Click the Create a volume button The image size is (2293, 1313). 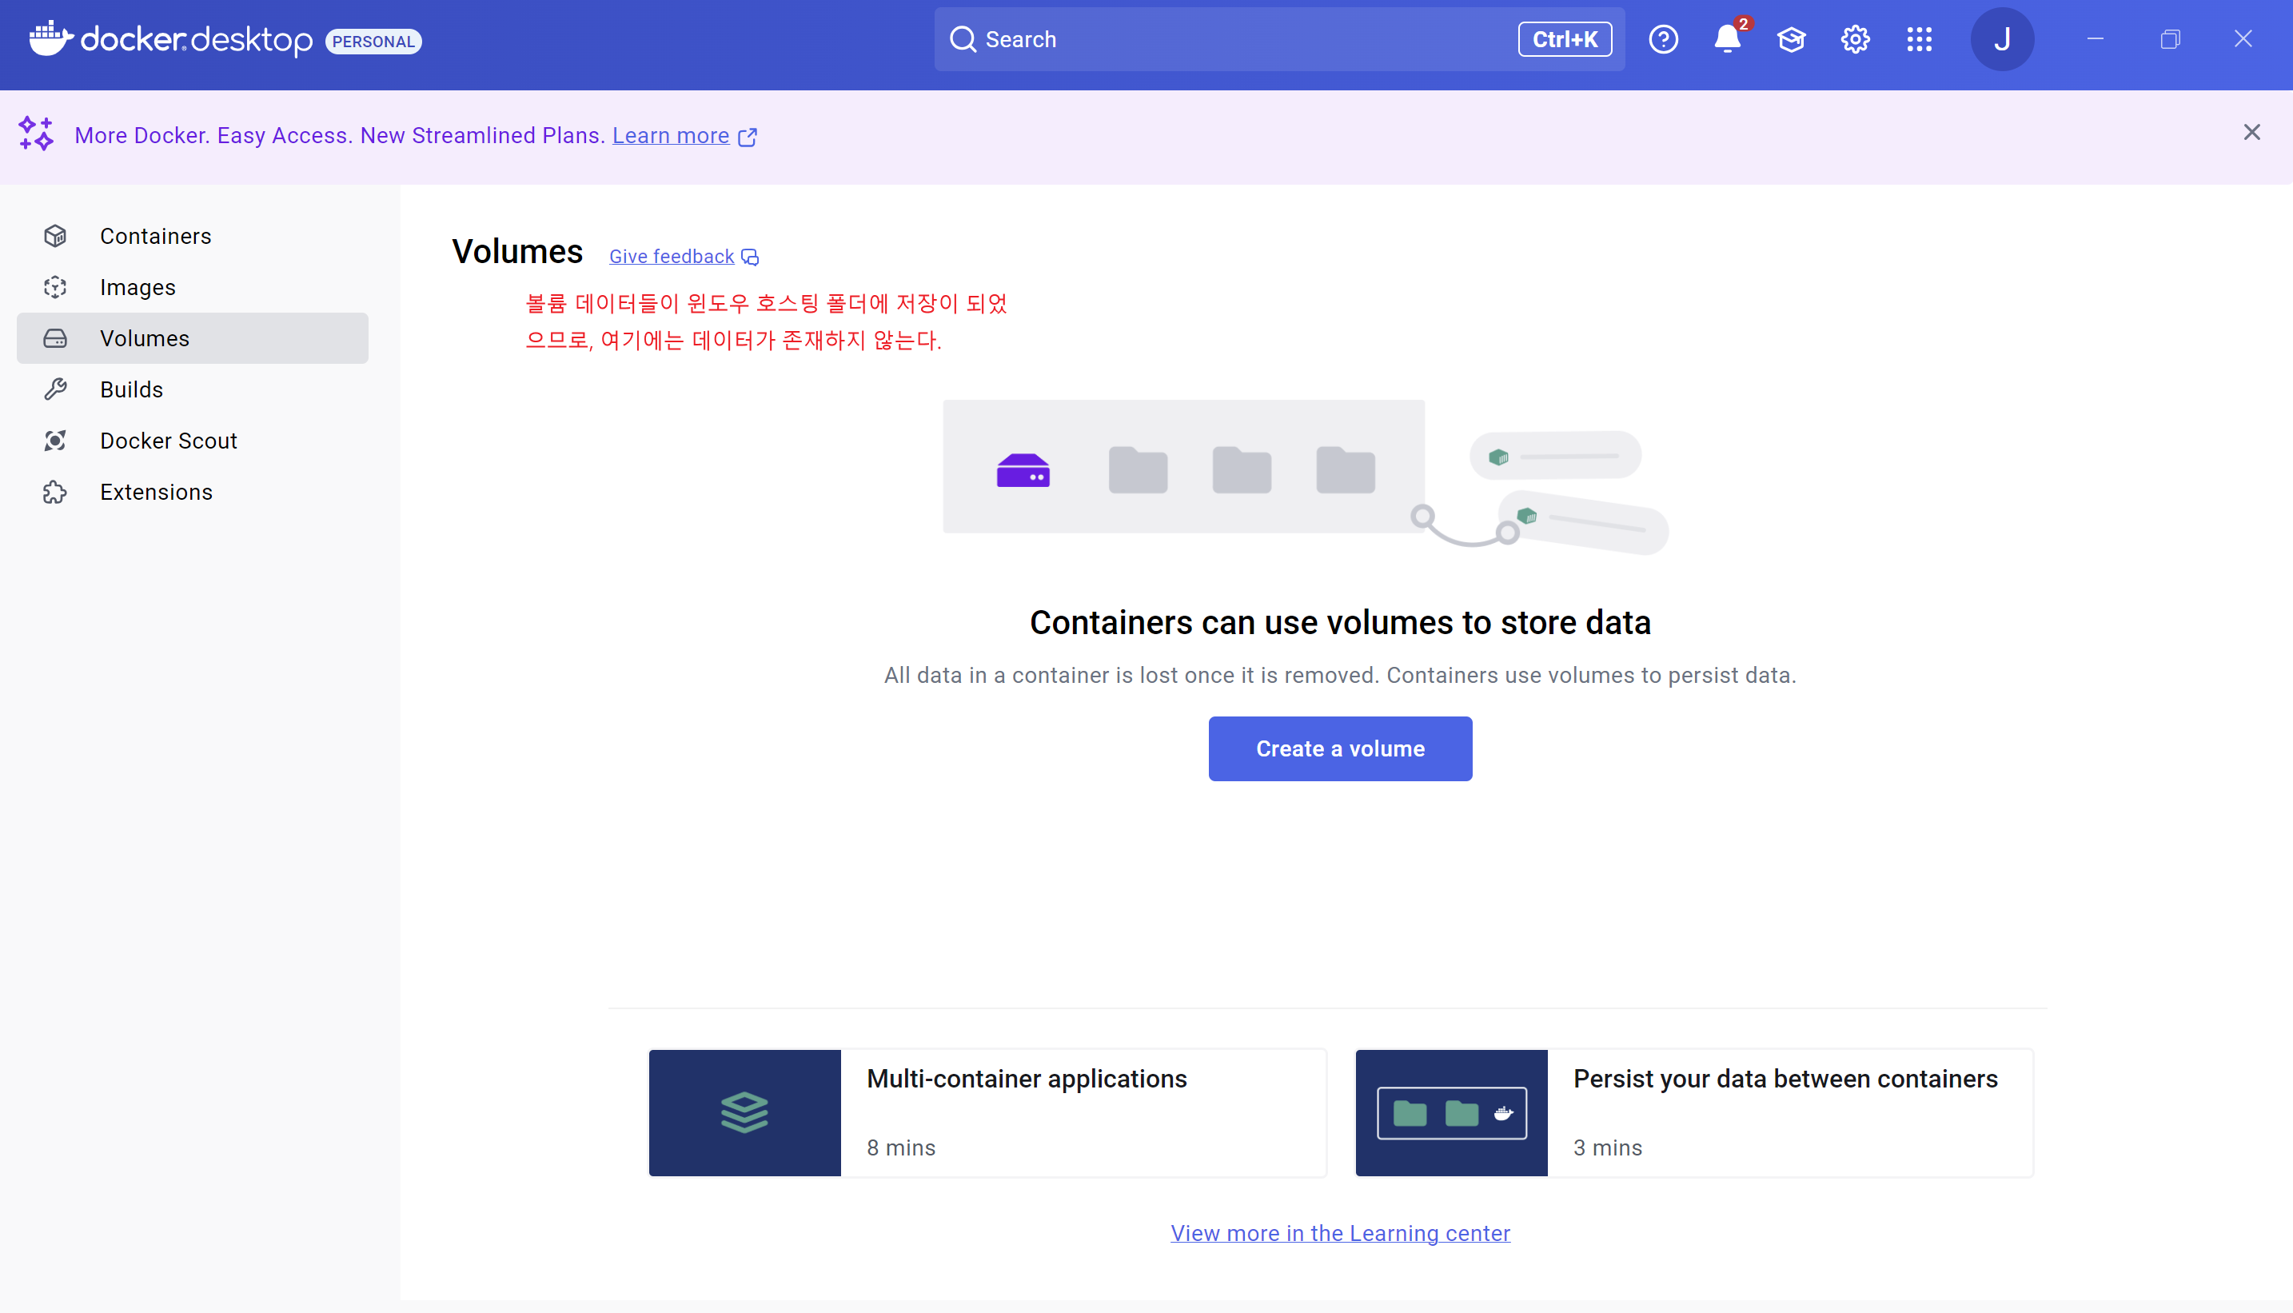coord(1339,748)
